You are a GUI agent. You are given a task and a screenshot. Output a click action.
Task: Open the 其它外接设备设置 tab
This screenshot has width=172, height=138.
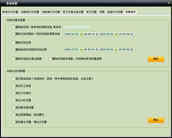pos(73,12)
